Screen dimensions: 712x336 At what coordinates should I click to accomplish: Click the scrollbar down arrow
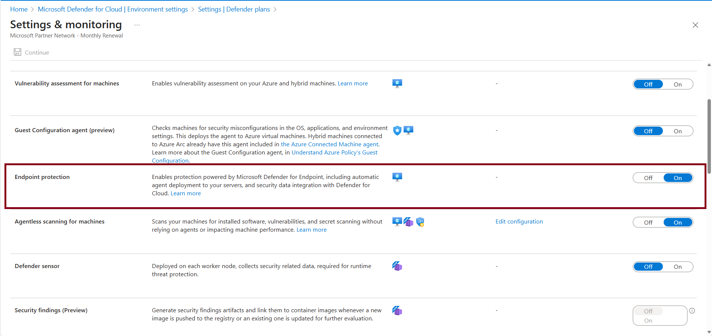point(709,332)
